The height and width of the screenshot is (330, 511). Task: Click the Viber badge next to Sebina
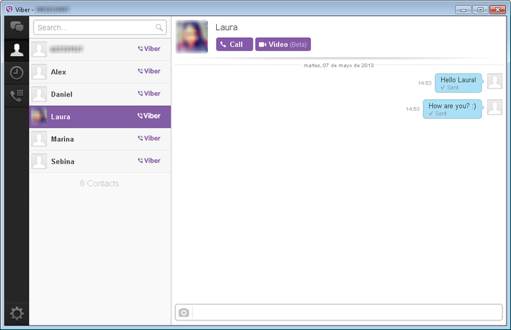[x=149, y=161]
